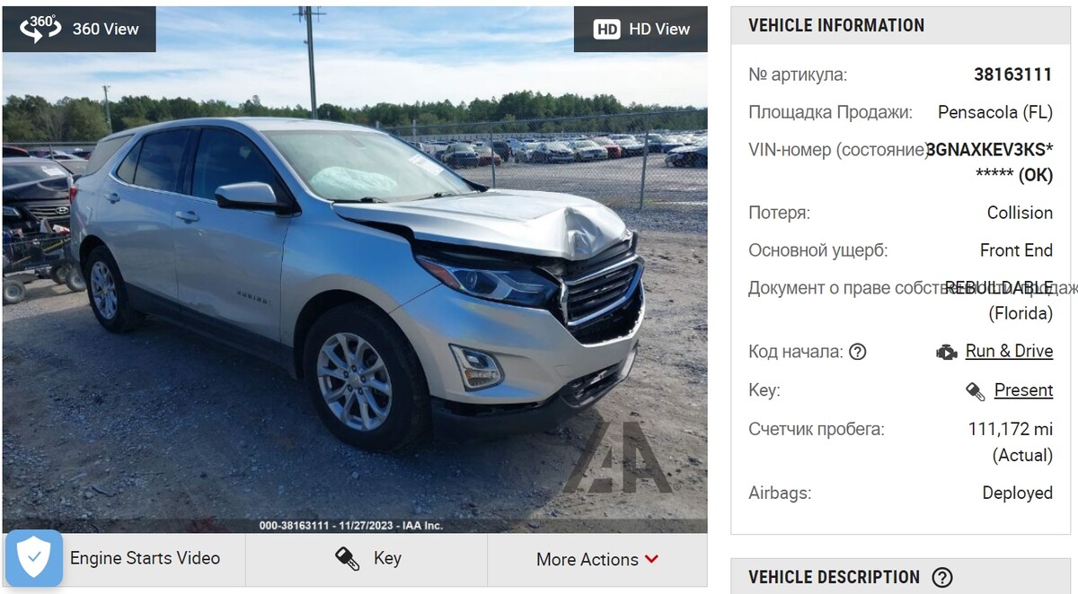Open the Present key status link
The height and width of the screenshot is (594, 1078).
tap(1023, 390)
